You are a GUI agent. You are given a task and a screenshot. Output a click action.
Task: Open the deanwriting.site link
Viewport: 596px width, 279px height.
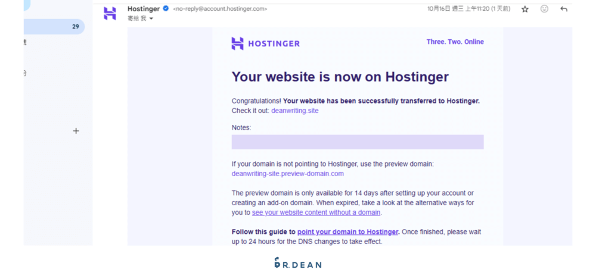(x=294, y=111)
